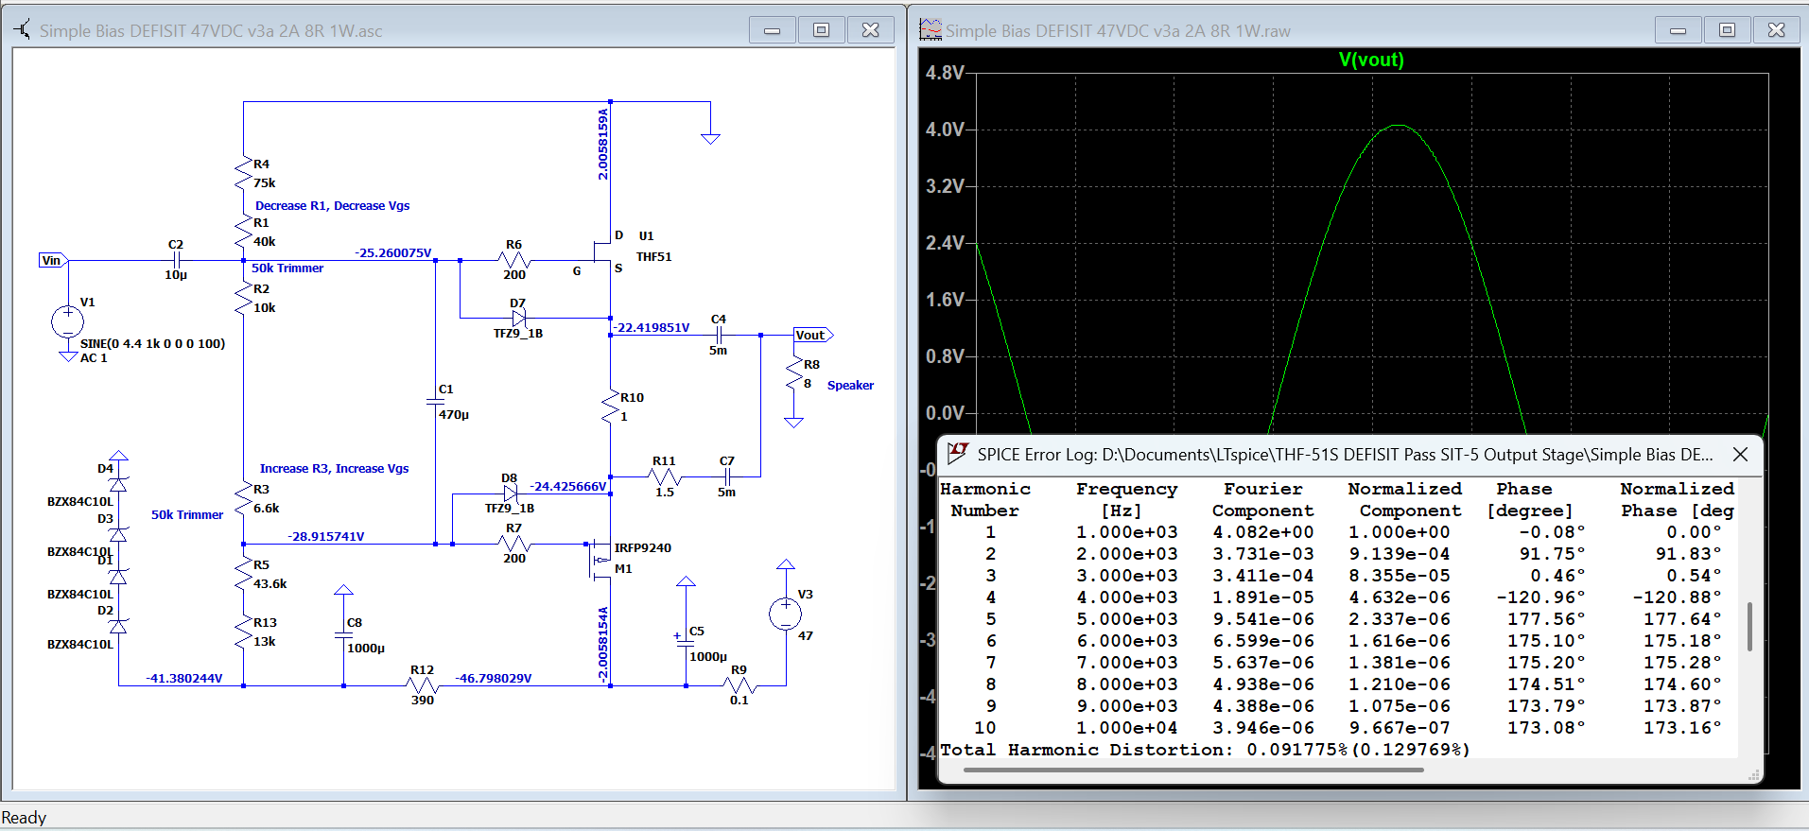Click capacitor C4 symbol
1809x831 pixels.
tap(719, 335)
